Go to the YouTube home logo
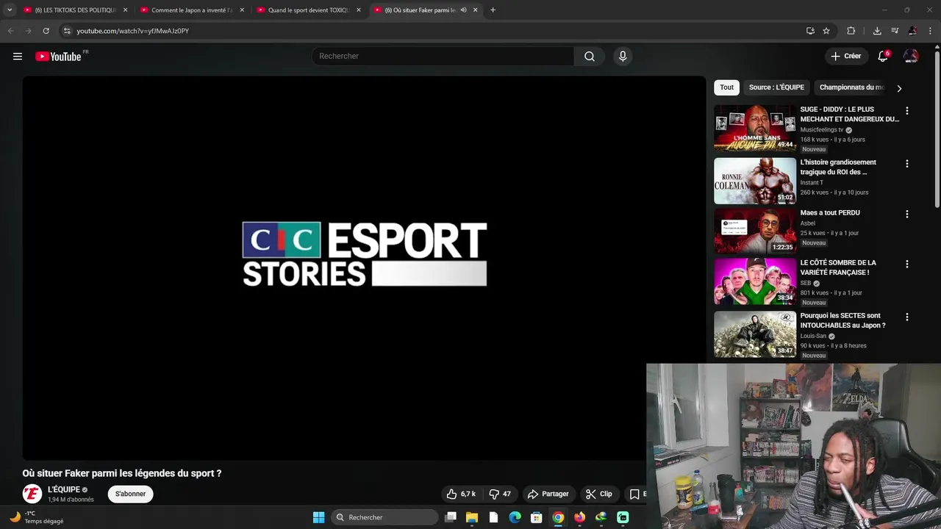The image size is (941, 529). pos(58,57)
